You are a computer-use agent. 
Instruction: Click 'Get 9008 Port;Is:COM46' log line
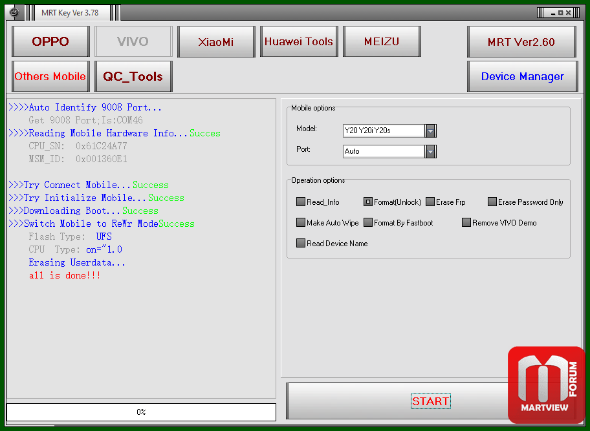pos(85,120)
